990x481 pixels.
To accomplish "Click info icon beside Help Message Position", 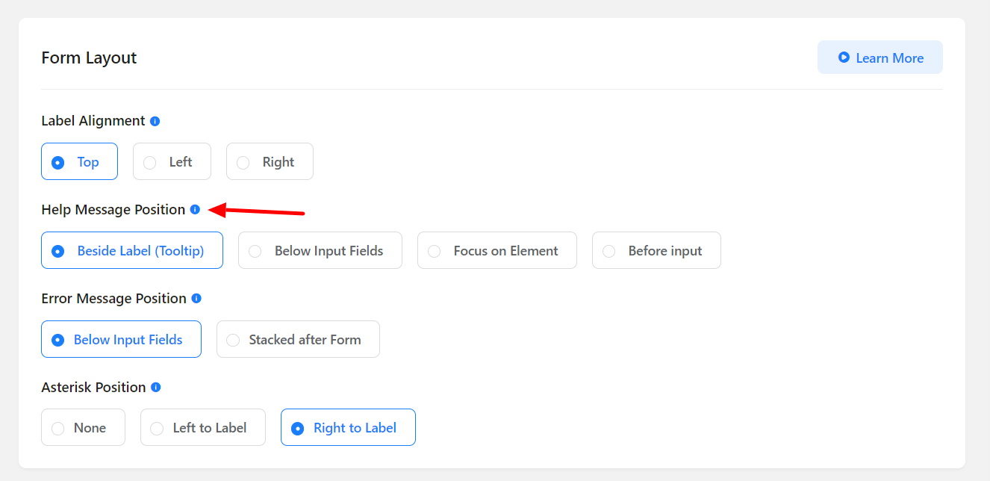I will click(195, 210).
